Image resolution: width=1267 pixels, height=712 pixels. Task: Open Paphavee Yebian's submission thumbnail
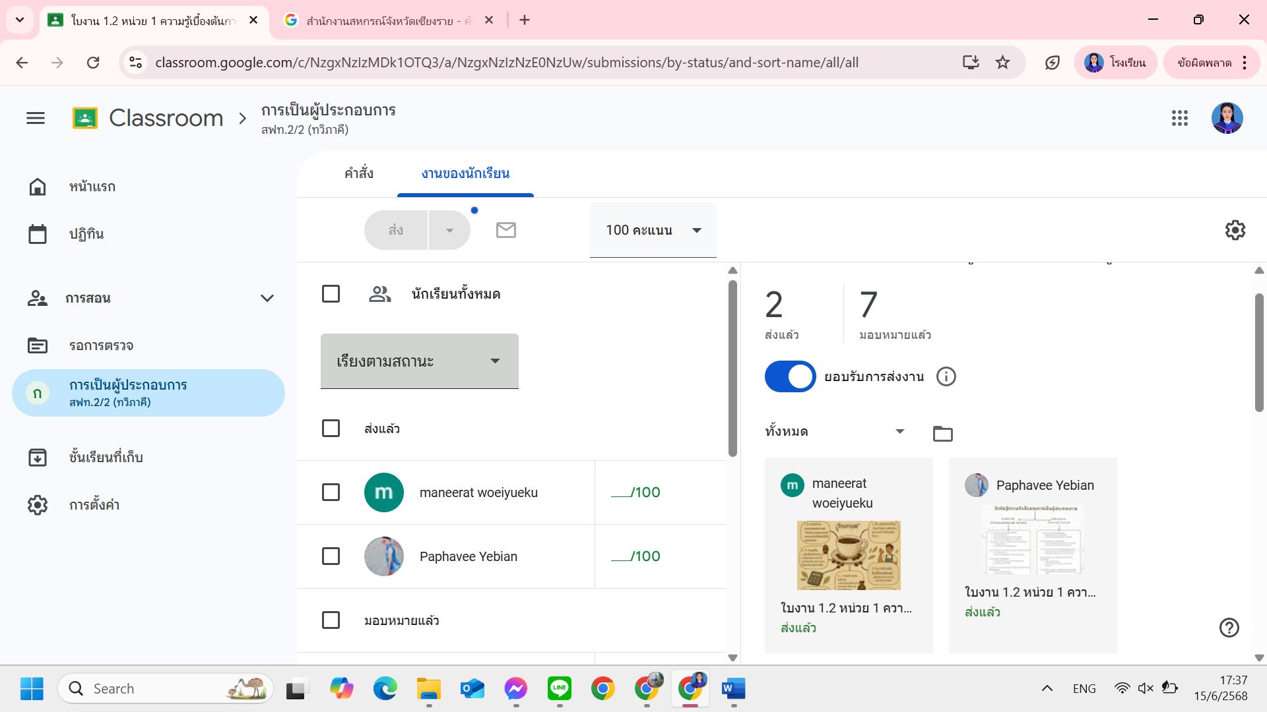click(x=1033, y=539)
